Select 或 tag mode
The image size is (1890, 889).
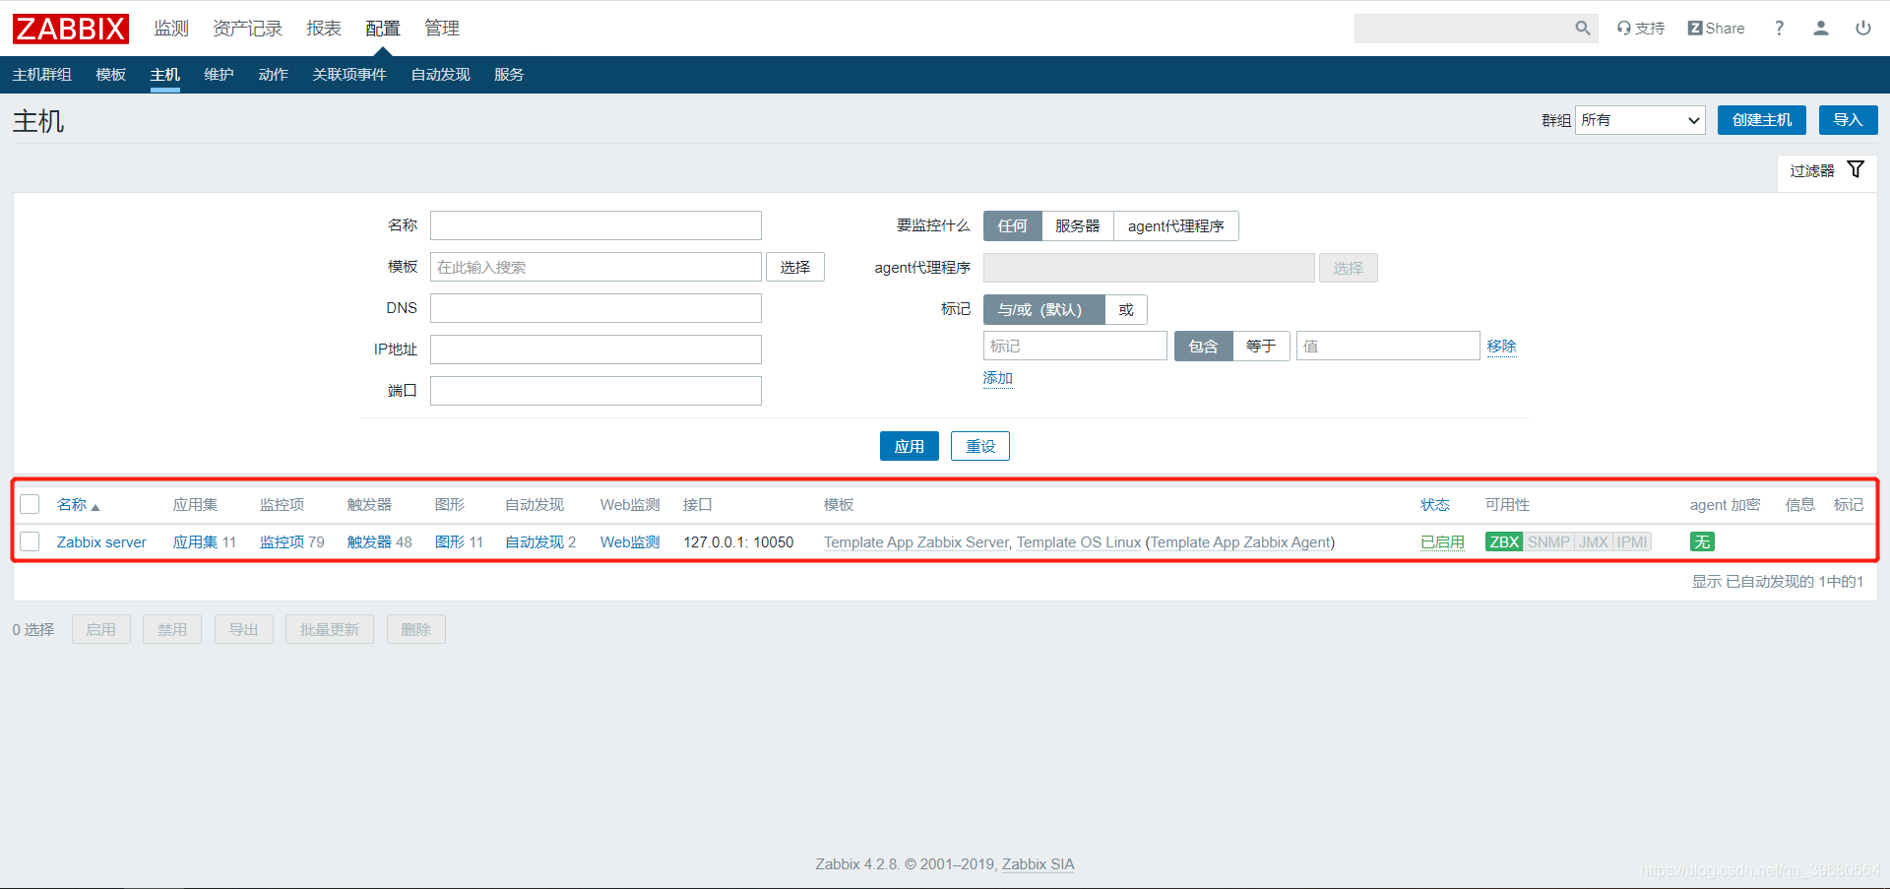tap(1126, 309)
